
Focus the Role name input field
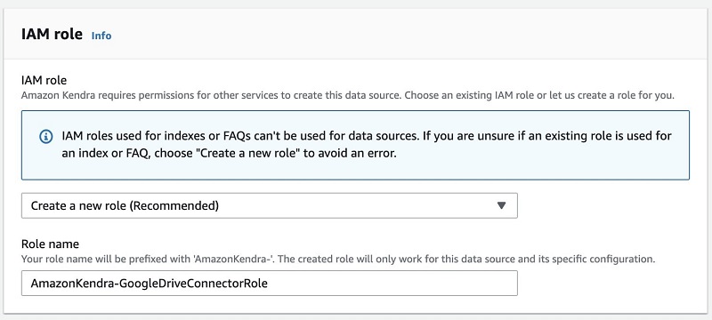click(x=270, y=284)
